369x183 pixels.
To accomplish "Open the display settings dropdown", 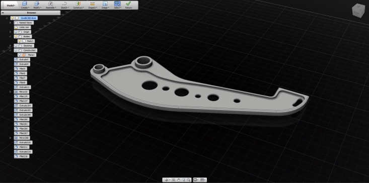I will tap(196, 180).
